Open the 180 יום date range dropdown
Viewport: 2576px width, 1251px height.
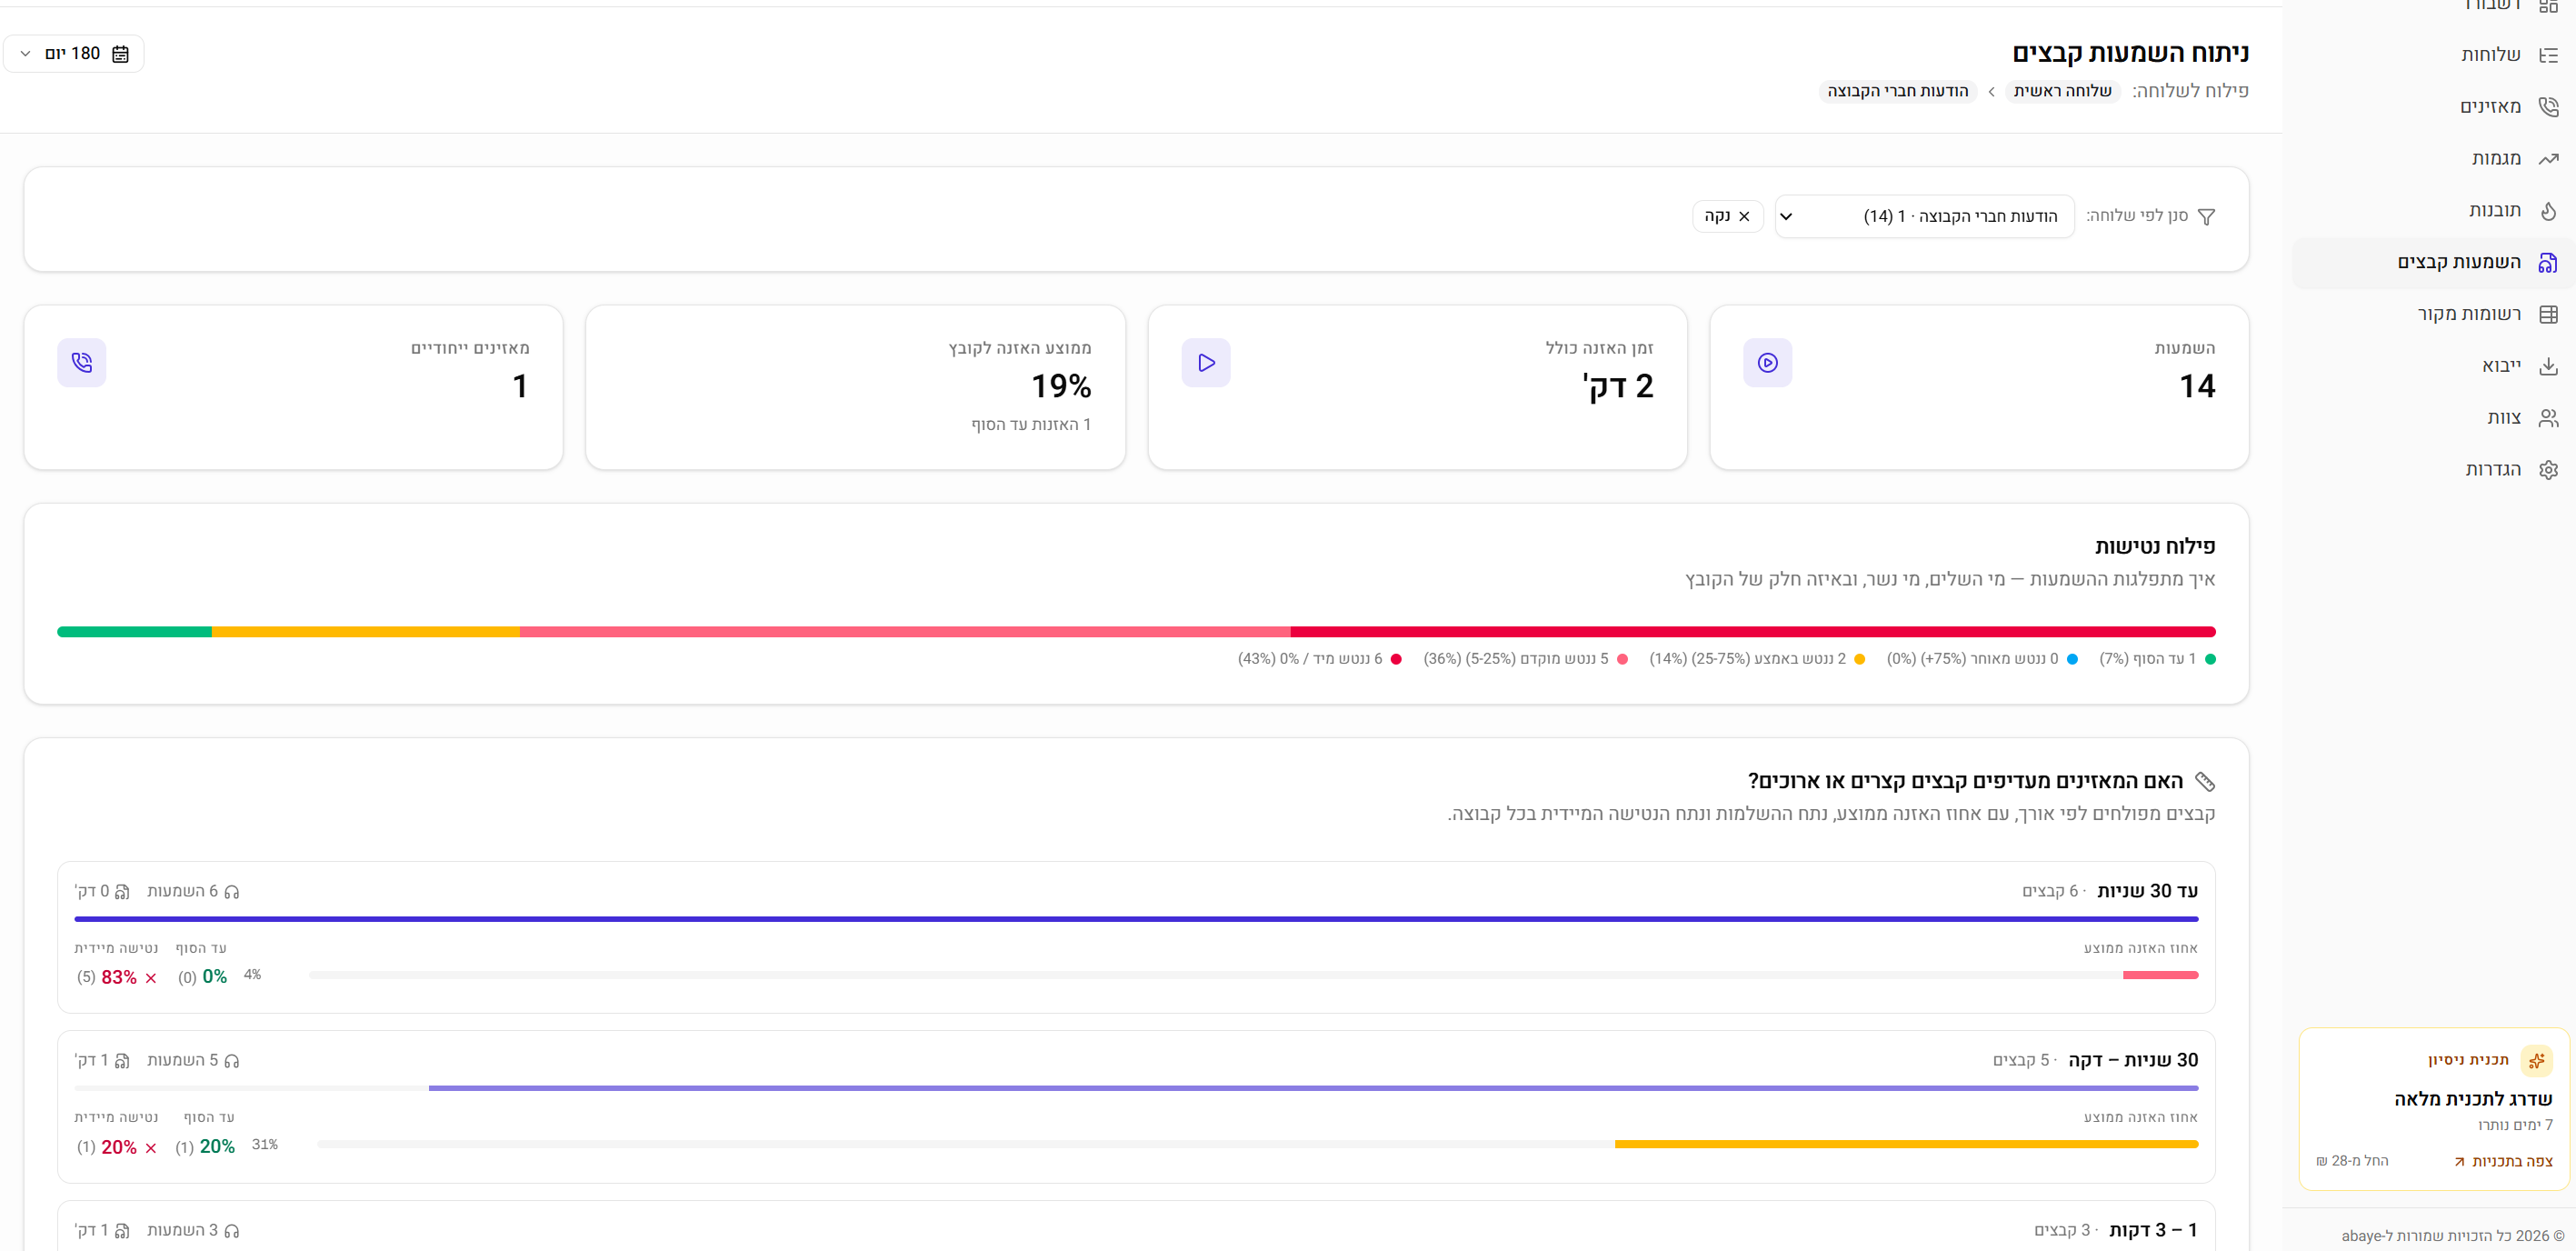coord(73,54)
